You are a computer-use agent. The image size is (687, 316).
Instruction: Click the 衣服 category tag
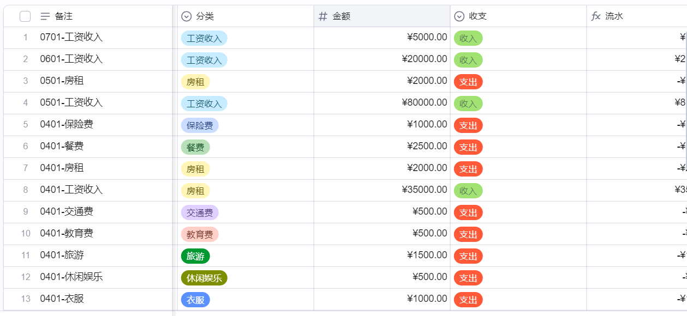(195, 300)
